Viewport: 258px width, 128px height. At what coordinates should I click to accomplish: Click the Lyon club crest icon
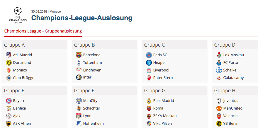79,116
